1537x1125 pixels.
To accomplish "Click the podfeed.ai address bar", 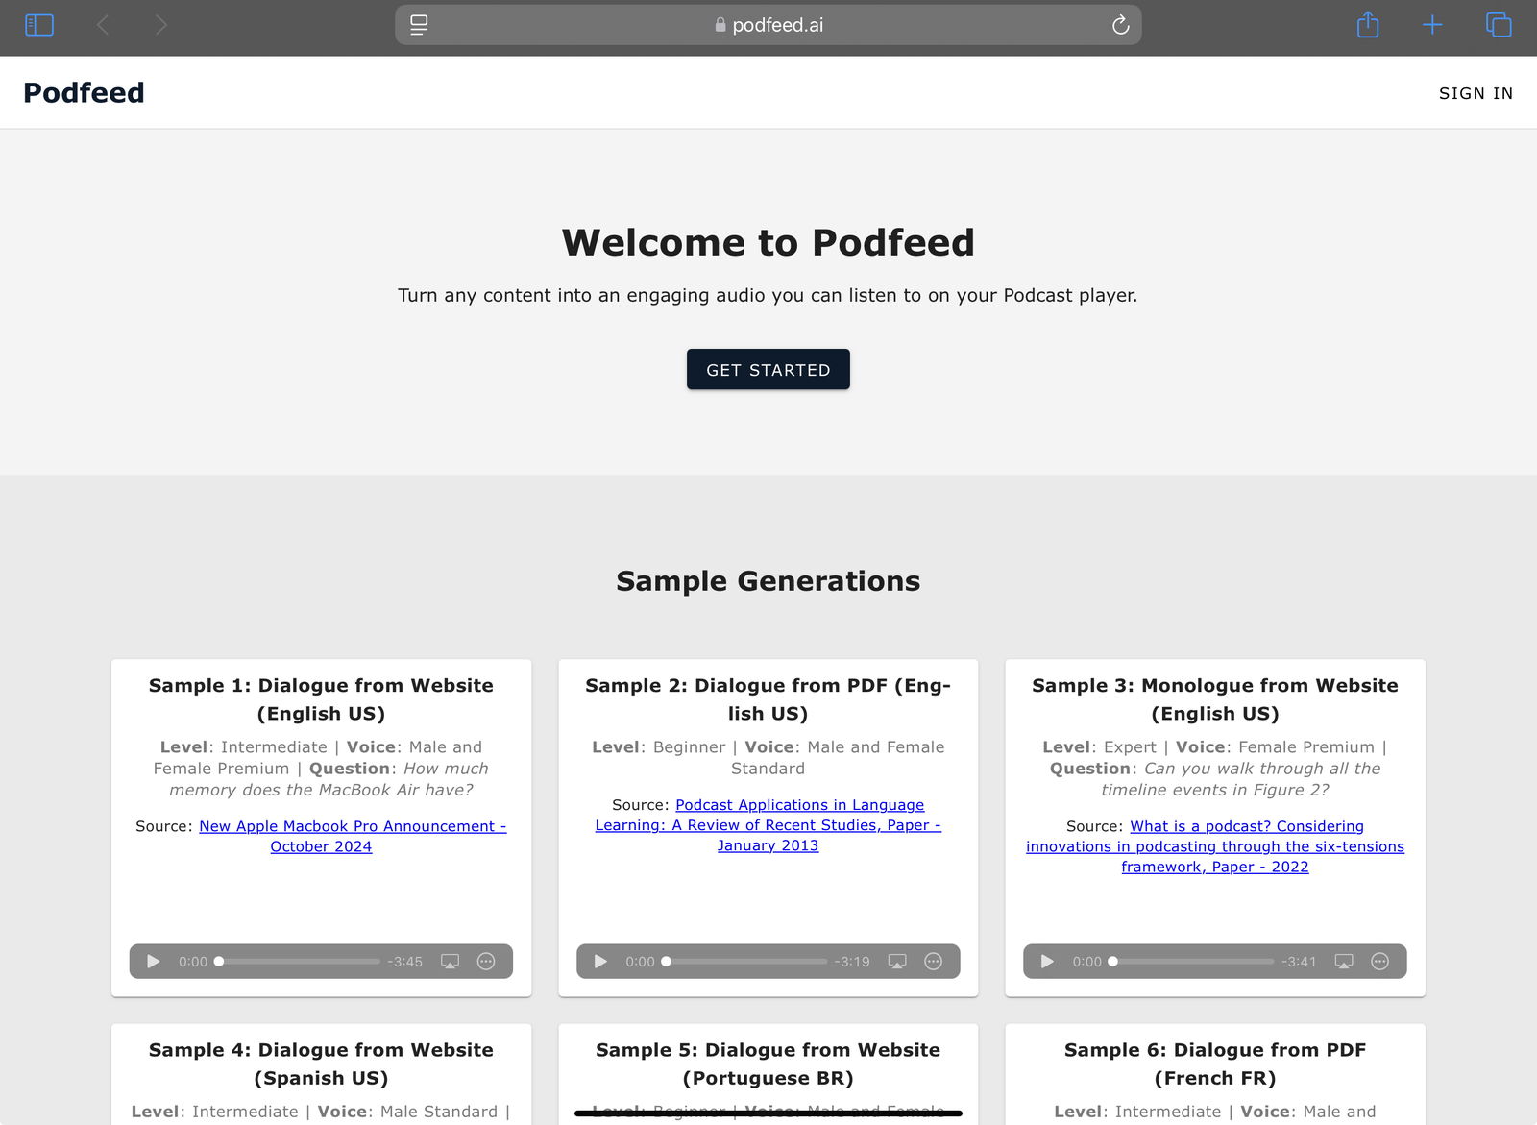I will (768, 25).
